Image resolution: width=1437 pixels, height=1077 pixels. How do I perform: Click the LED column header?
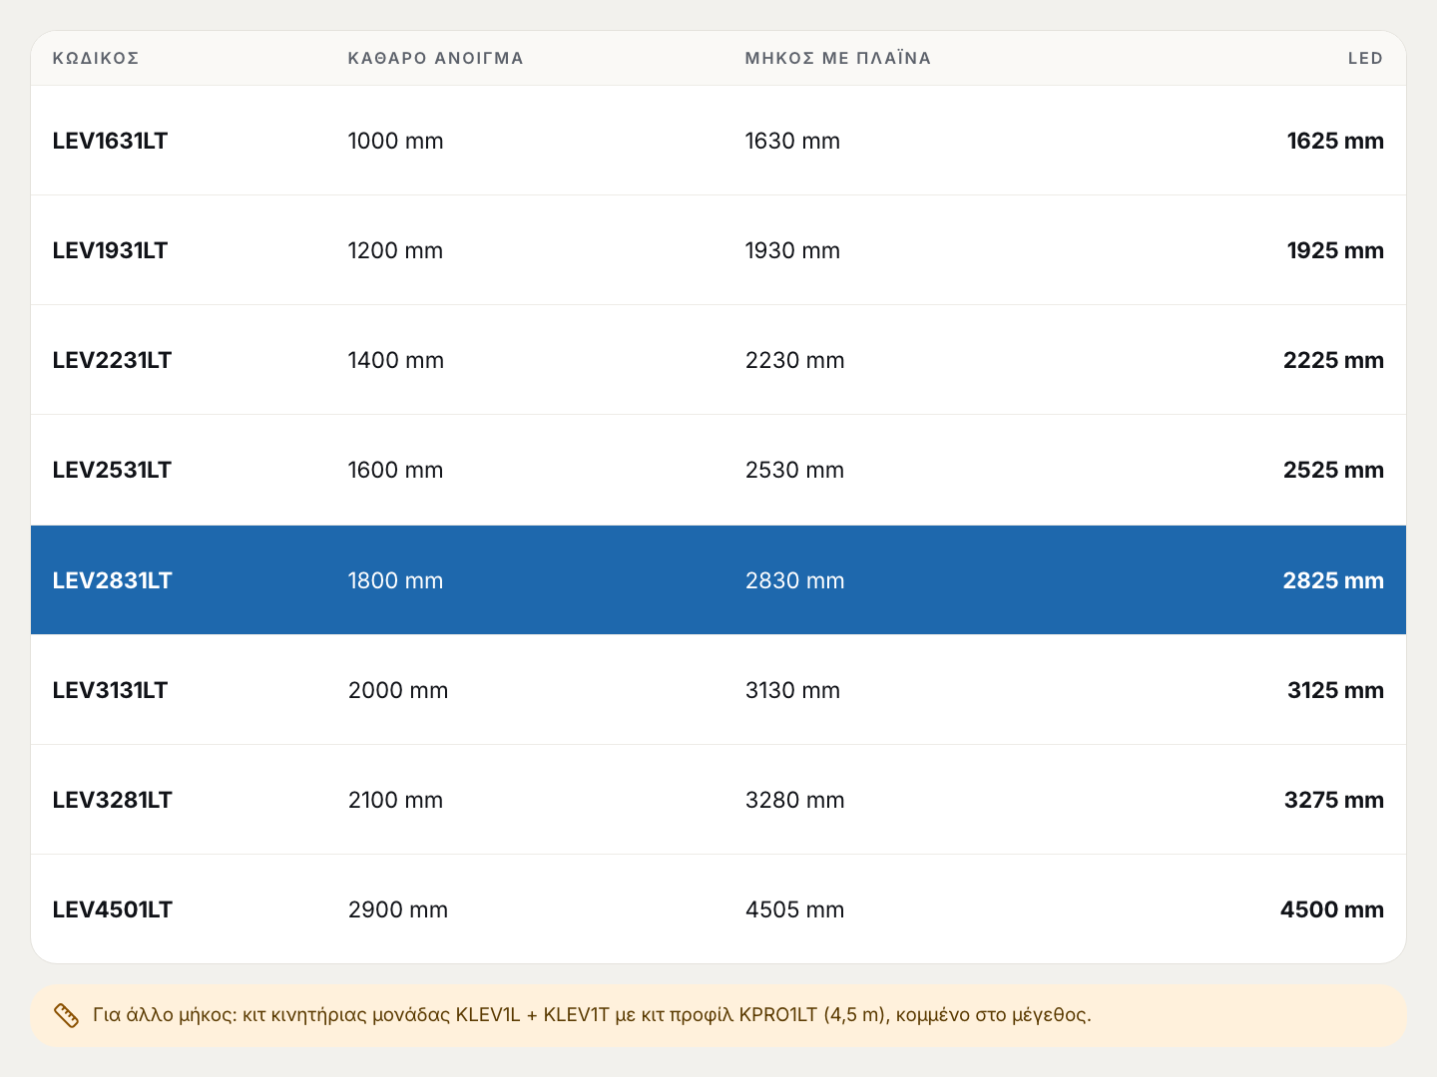[1365, 58]
